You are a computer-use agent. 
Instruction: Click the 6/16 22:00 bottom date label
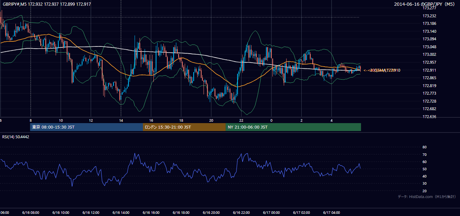coord(241,213)
